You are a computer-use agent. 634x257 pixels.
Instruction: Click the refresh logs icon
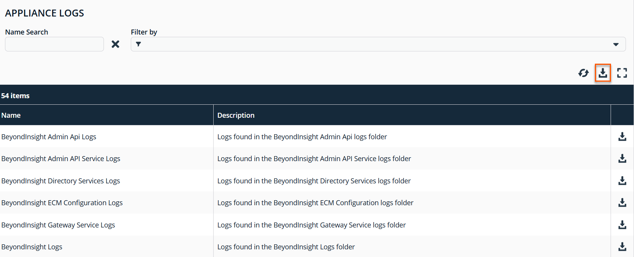tap(583, 73)
